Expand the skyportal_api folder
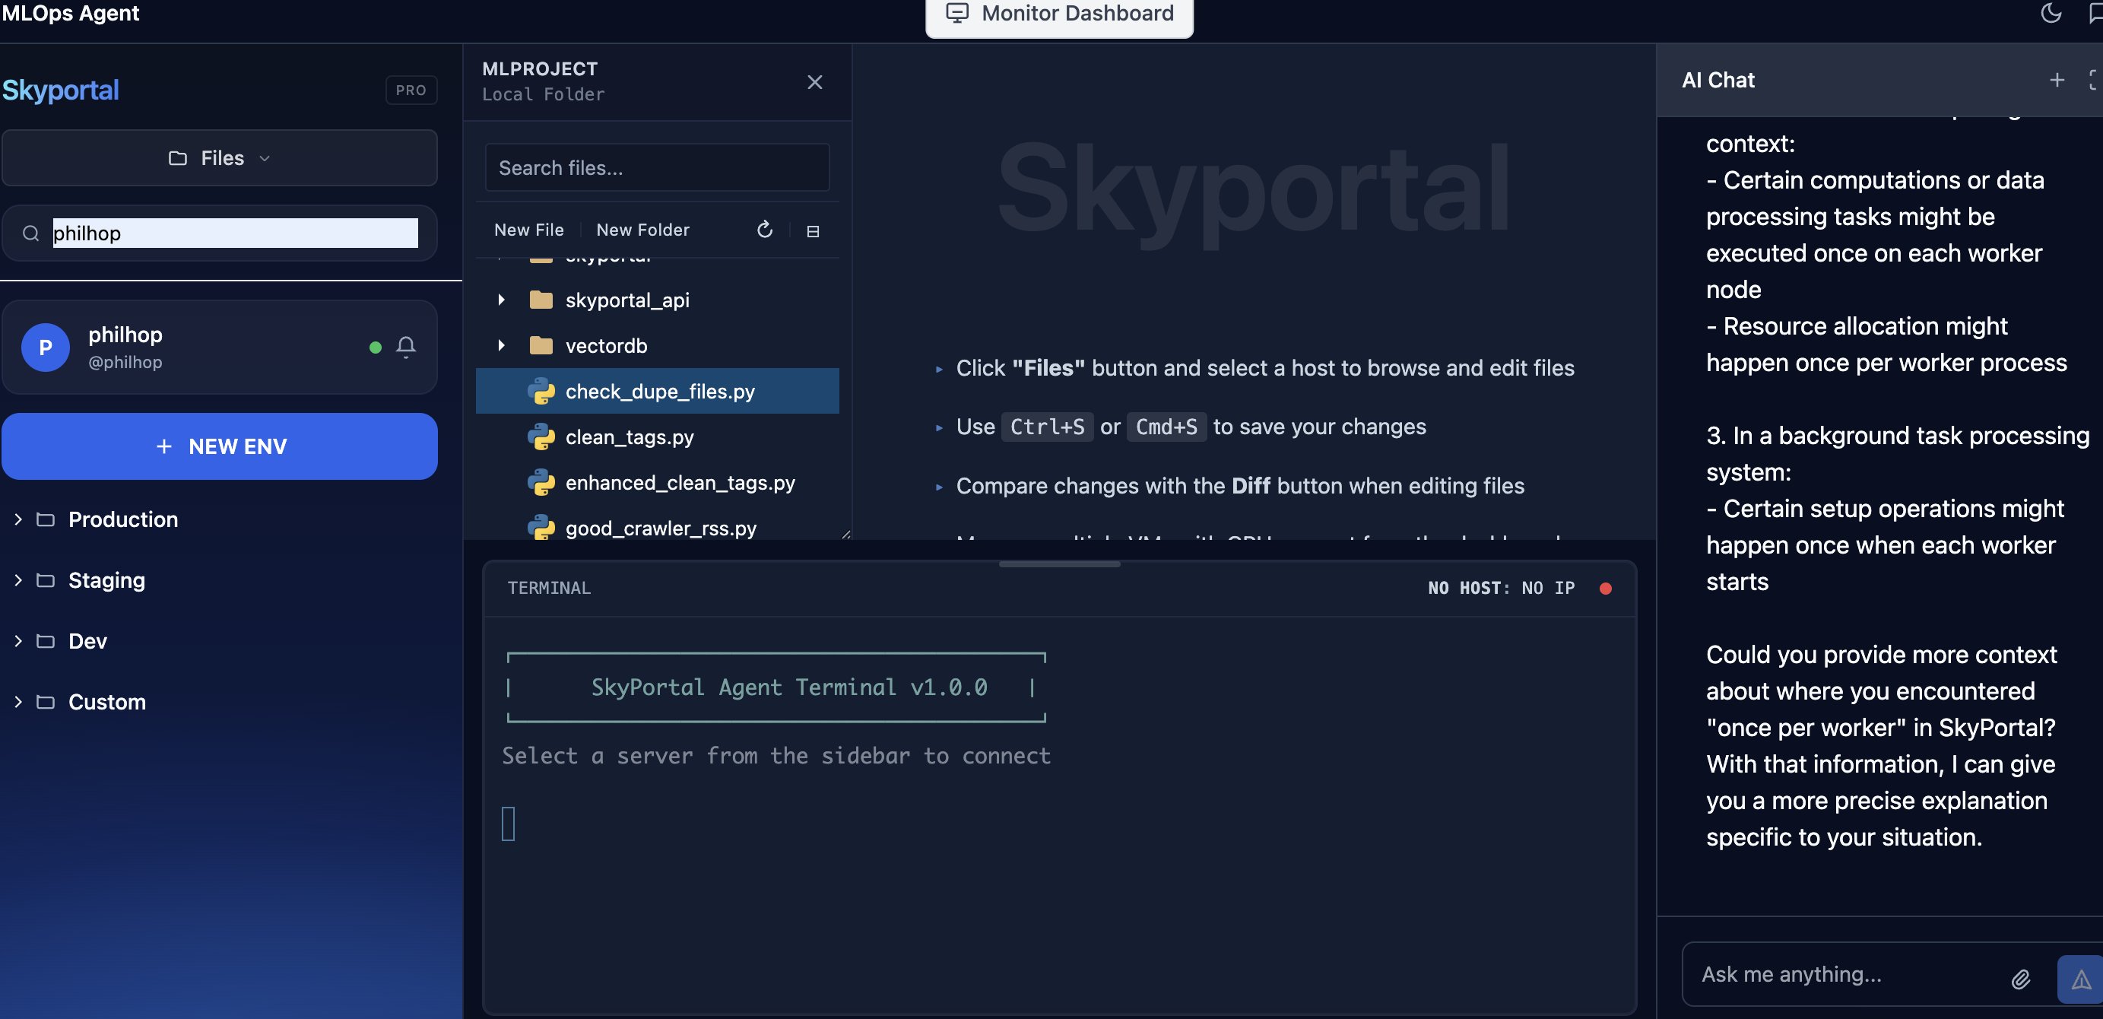Screen dimensions: 2103x1019 pos(501,299)
